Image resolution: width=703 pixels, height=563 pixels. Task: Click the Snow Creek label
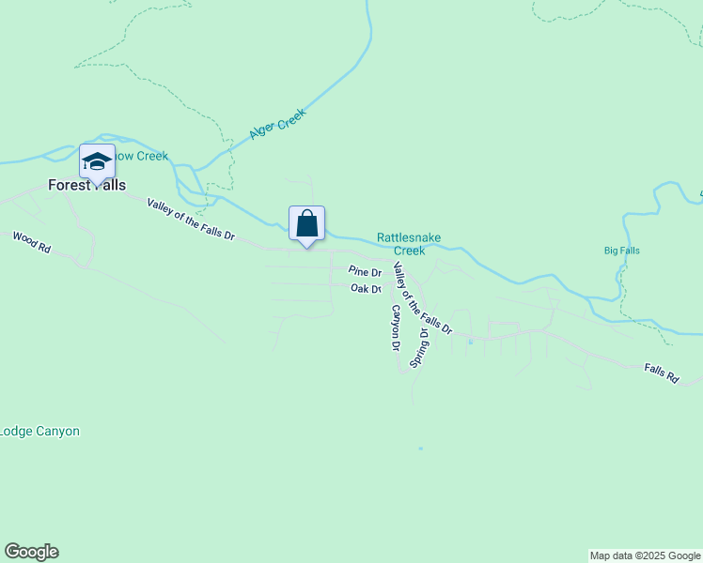coord(142,156)
